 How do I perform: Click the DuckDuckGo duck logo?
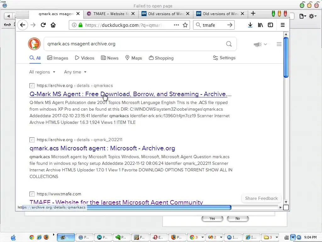pyautogui.click(x=34, y=44)
